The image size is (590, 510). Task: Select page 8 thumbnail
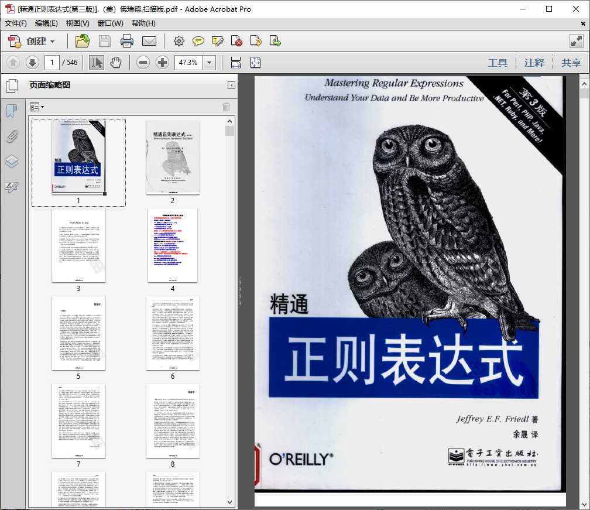point(173,421)
